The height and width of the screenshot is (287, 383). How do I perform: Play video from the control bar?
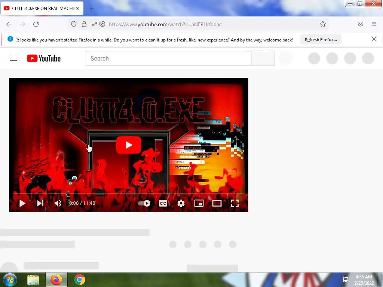(x=22, y=203)
